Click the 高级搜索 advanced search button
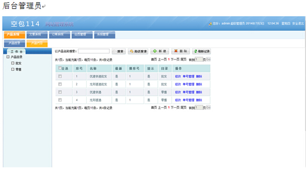306x171 pixels. (138, 52)
